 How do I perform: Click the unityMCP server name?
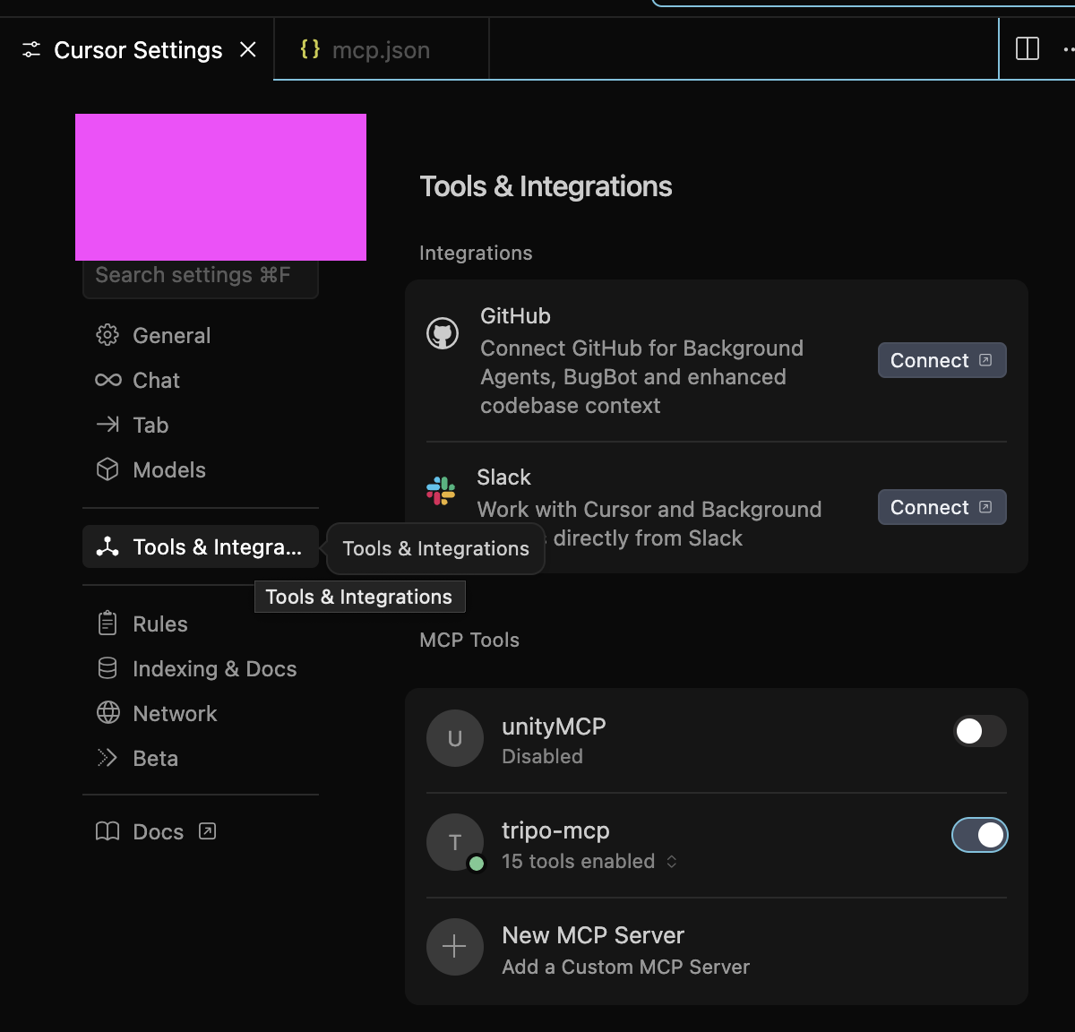pos(554,727)
